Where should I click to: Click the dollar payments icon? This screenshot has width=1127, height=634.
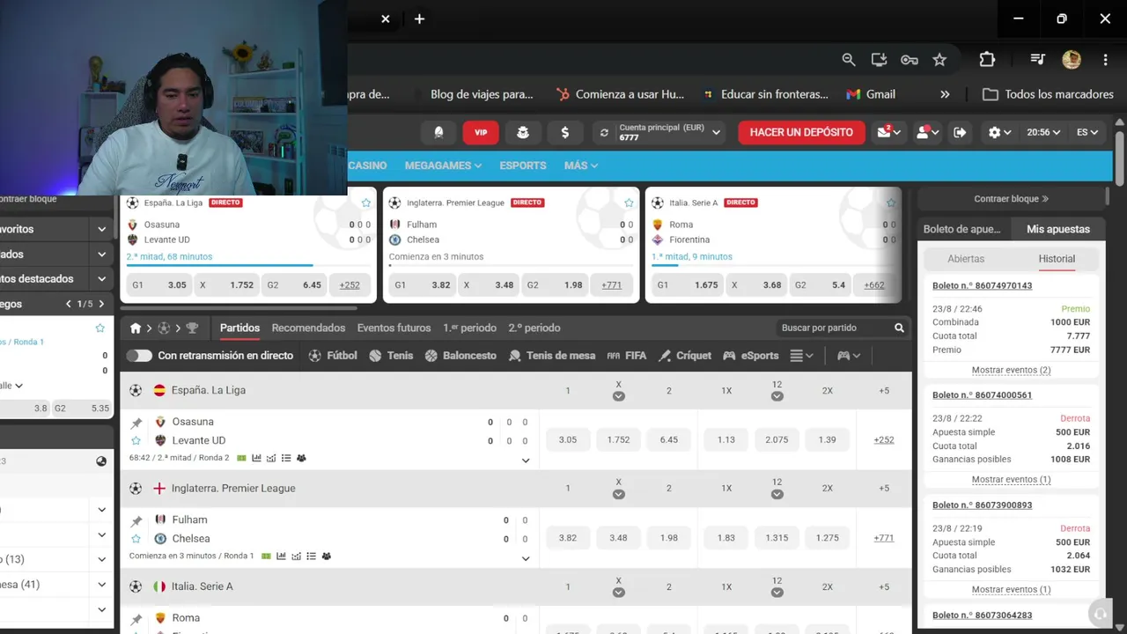pos(565,132)
